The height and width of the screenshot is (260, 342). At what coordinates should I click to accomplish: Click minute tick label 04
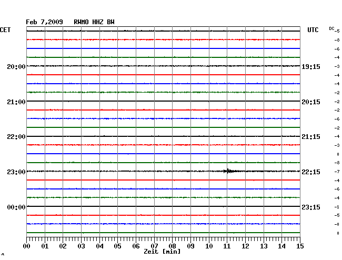pyautogui.click(x=99, y=246)
